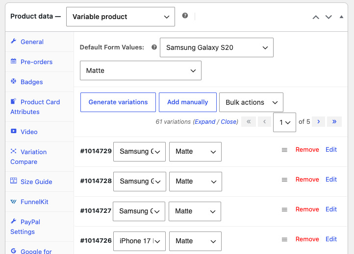Image resolution: width=354 pixels, height=254 pixels.
Task: Open iPhone 17 dropdown for variation #1014726
Action: pos(140,241)
